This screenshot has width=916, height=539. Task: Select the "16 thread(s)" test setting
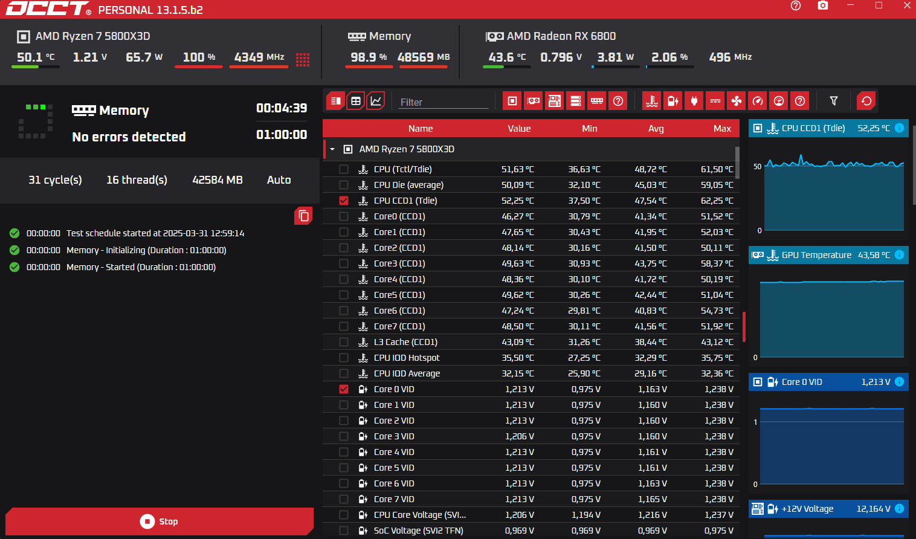click(x=137, y=180)
